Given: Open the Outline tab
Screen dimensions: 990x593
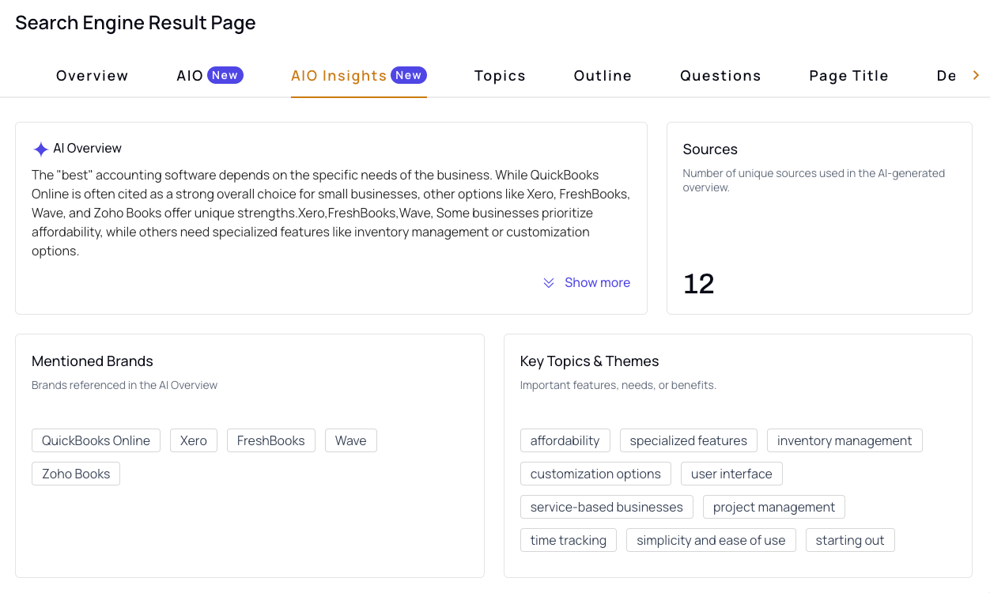Looking at the screenshot, I should tap(603, 75).
